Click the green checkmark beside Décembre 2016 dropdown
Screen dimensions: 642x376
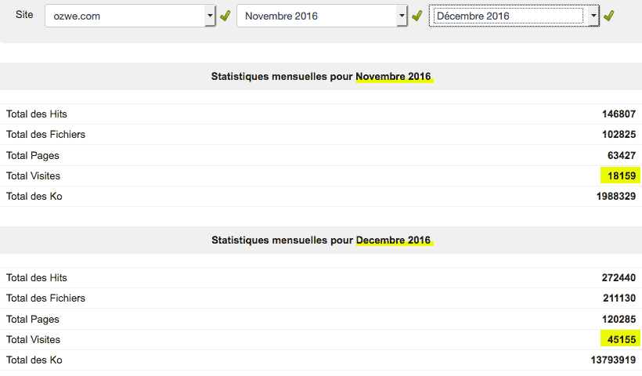609,16
